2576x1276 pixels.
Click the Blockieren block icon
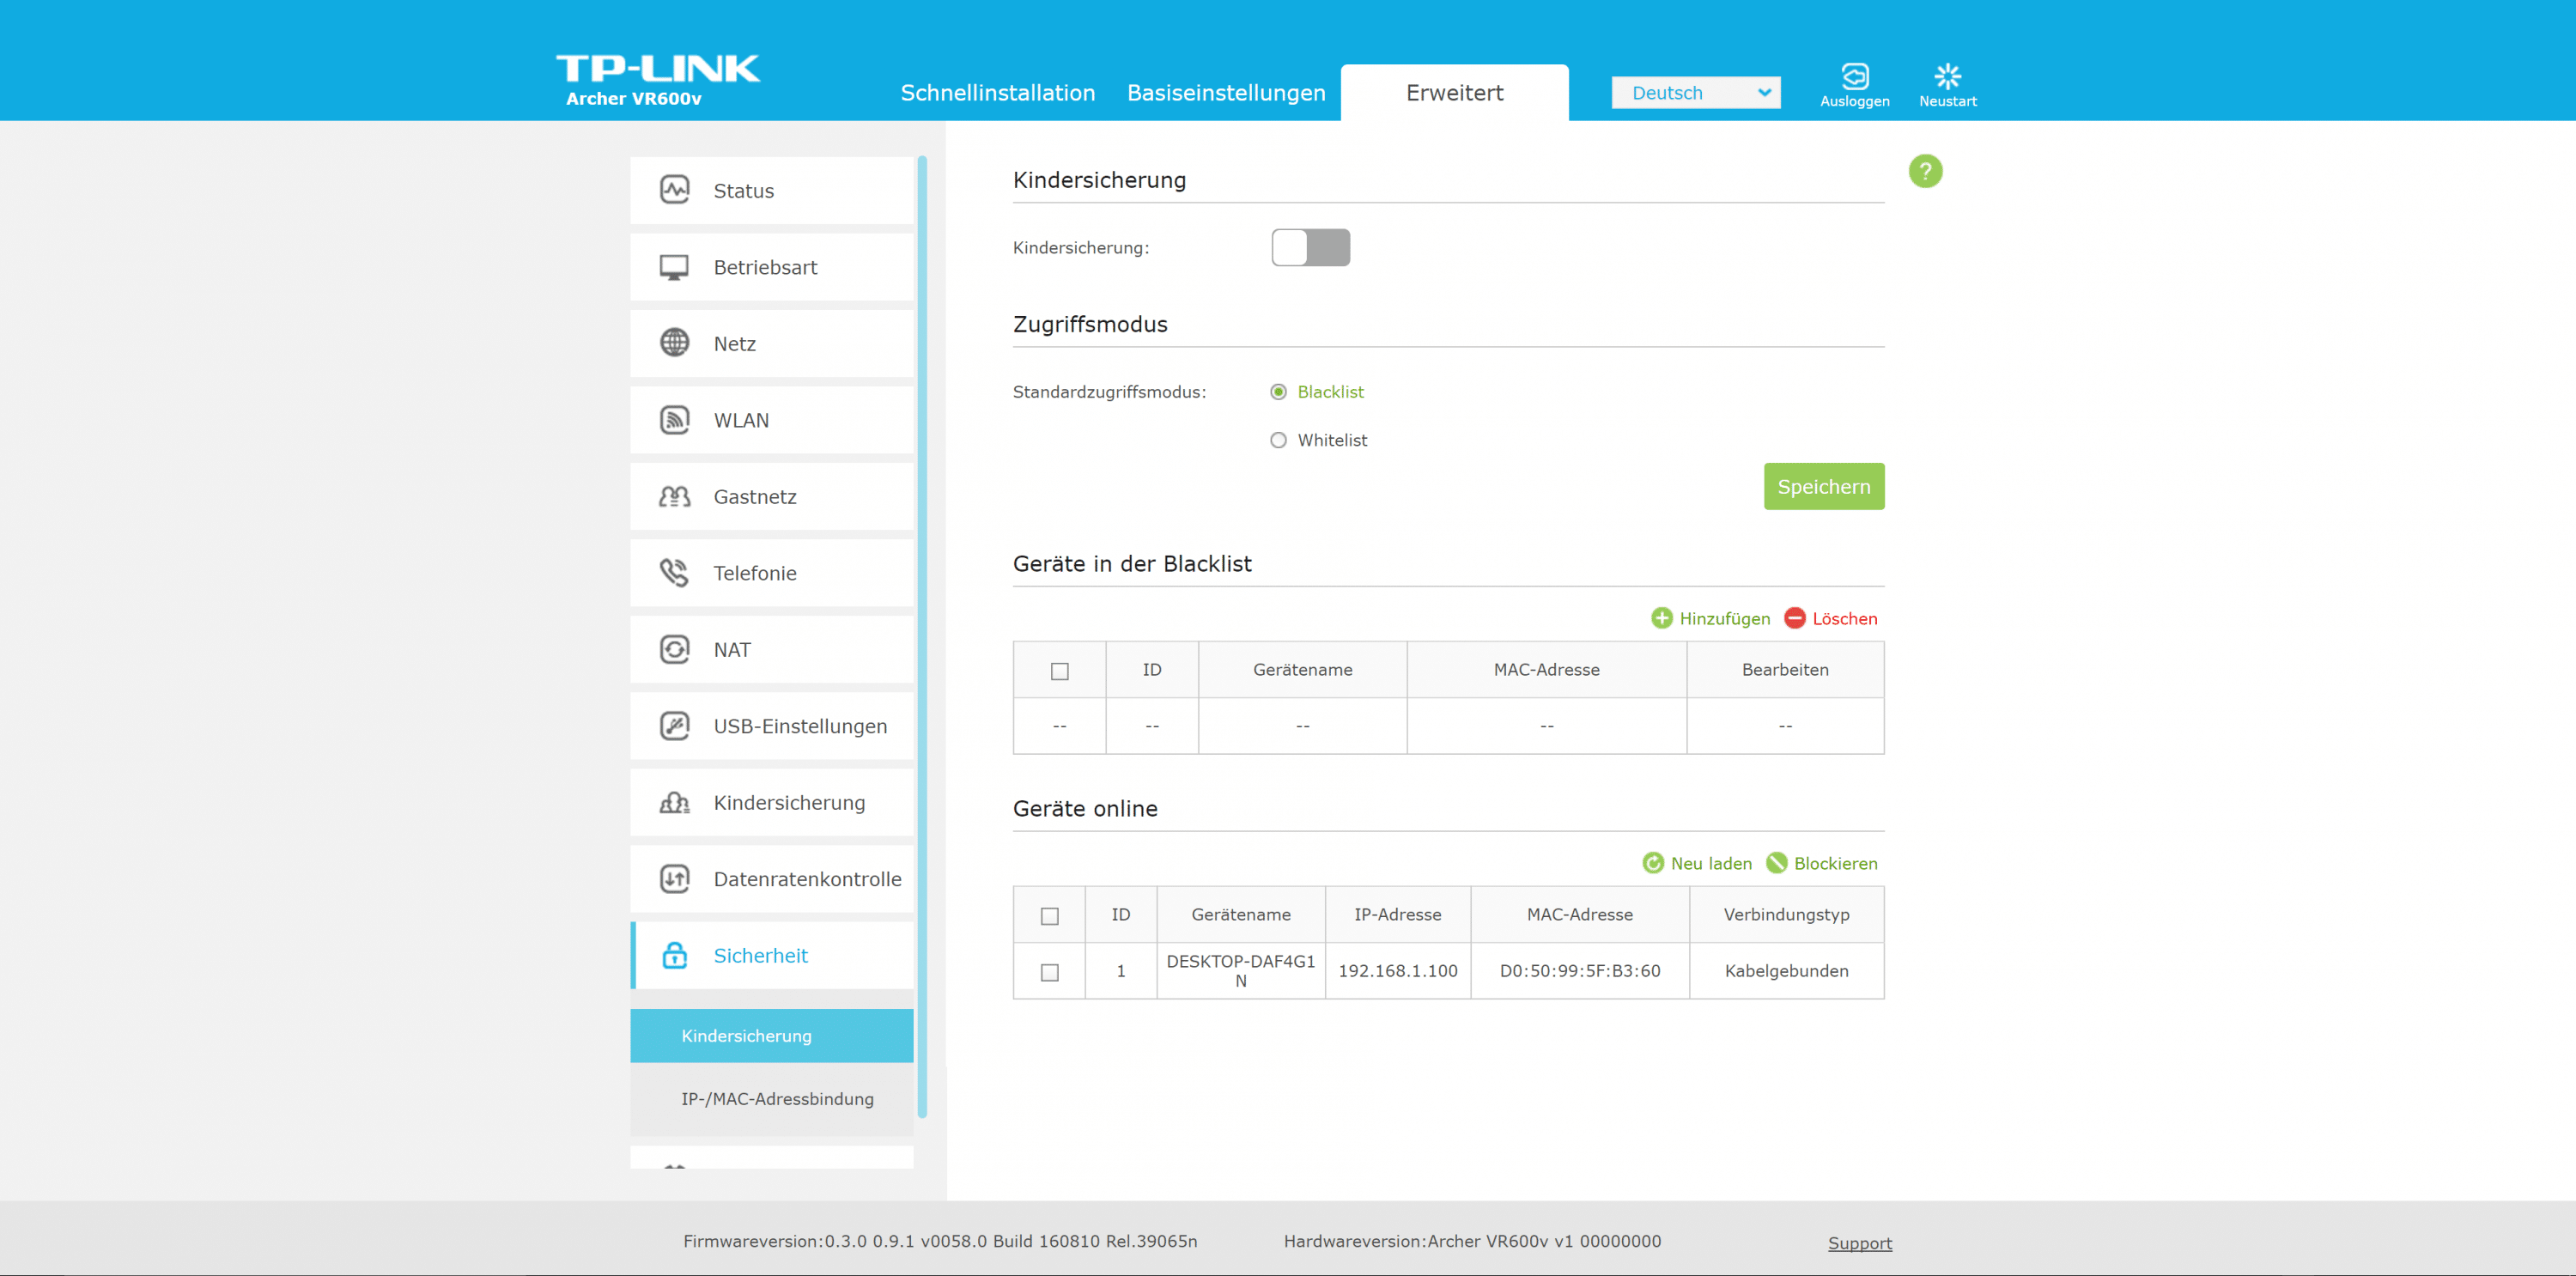tap(1776, 863)
